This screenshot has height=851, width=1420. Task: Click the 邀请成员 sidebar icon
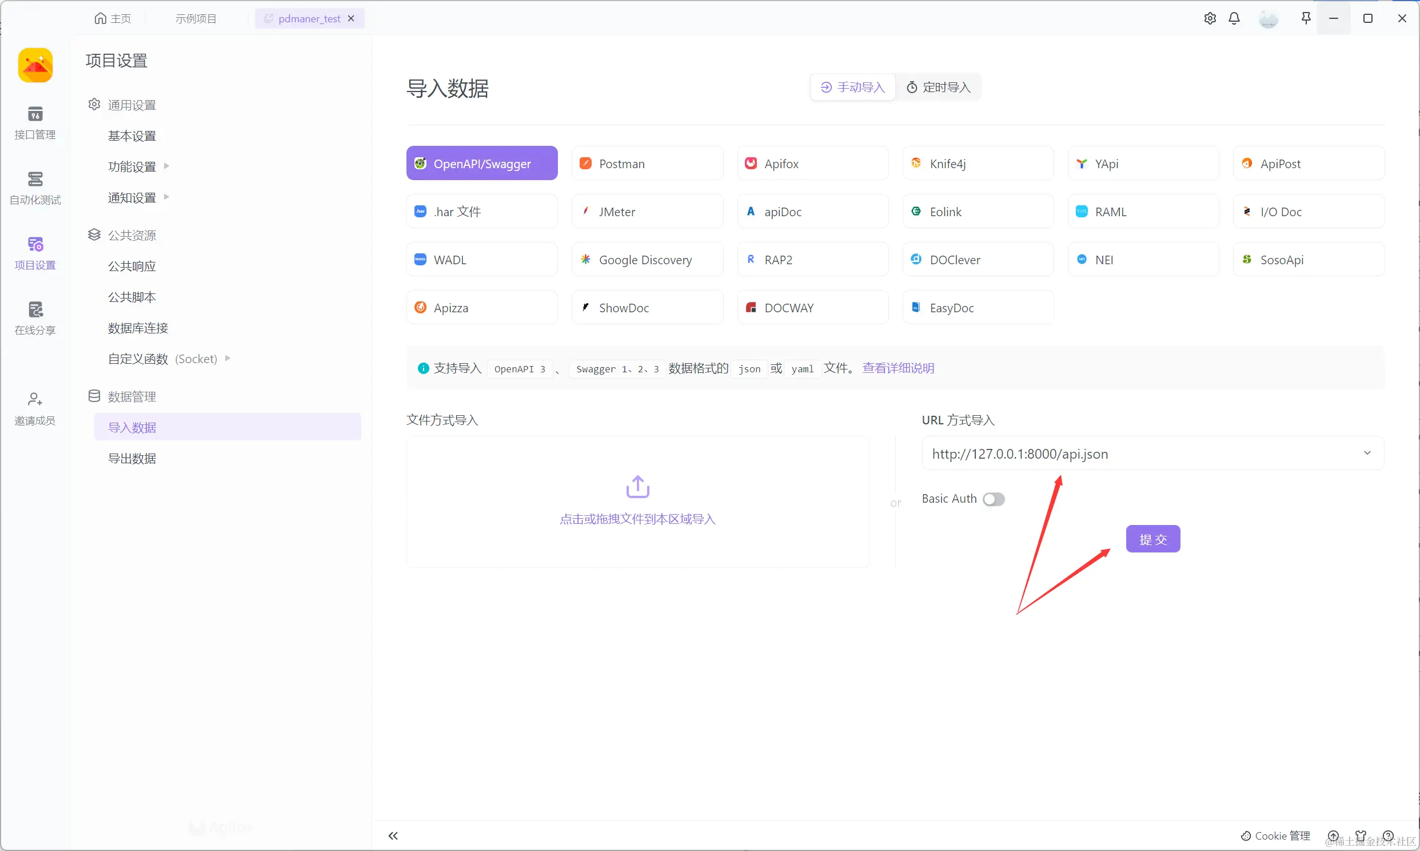coord(35,408)
